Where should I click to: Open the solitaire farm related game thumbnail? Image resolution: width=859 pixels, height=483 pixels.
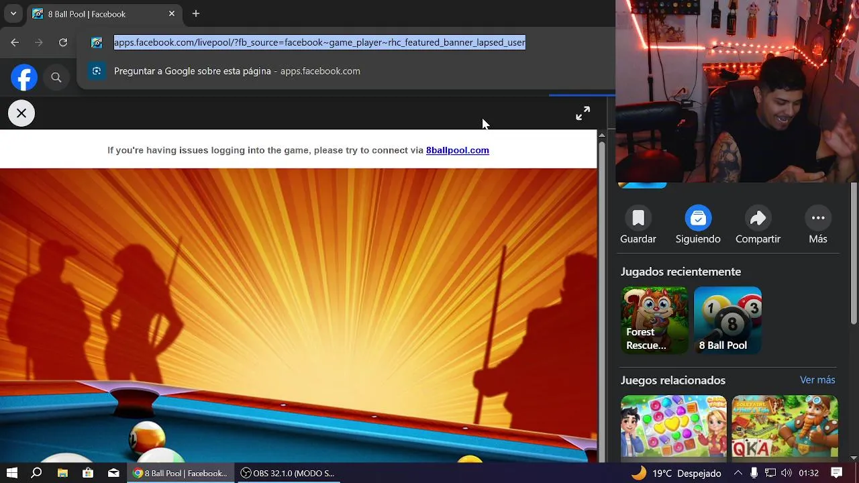point(785,427)
